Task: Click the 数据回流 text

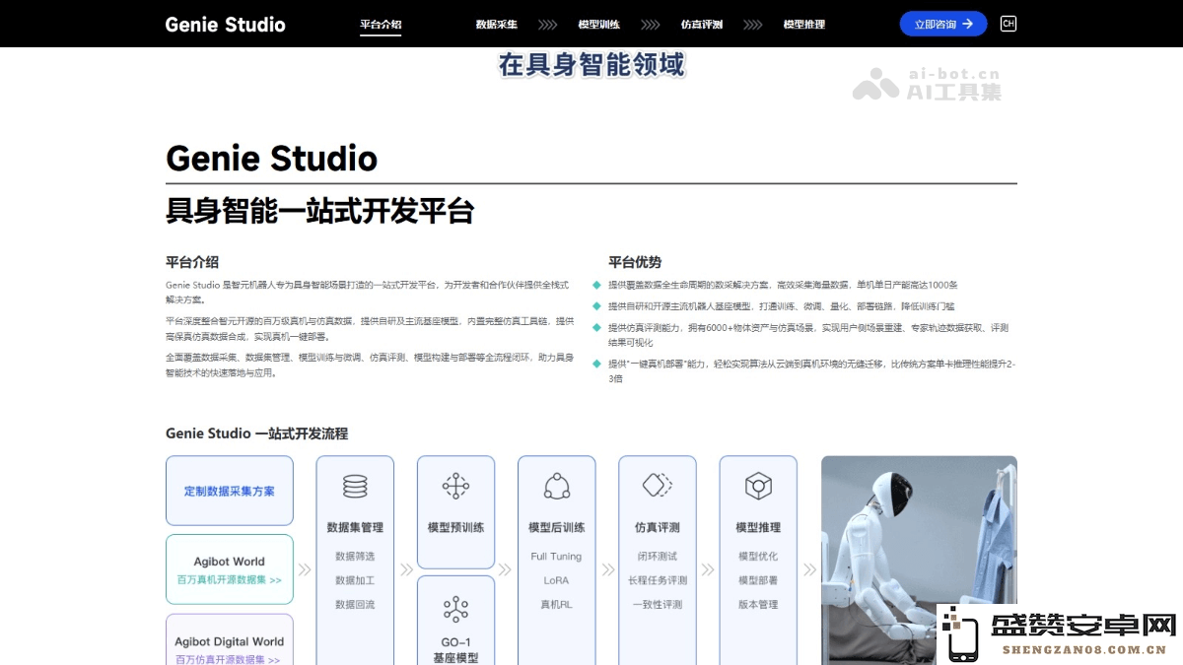Action: click(x=355, y=604)
